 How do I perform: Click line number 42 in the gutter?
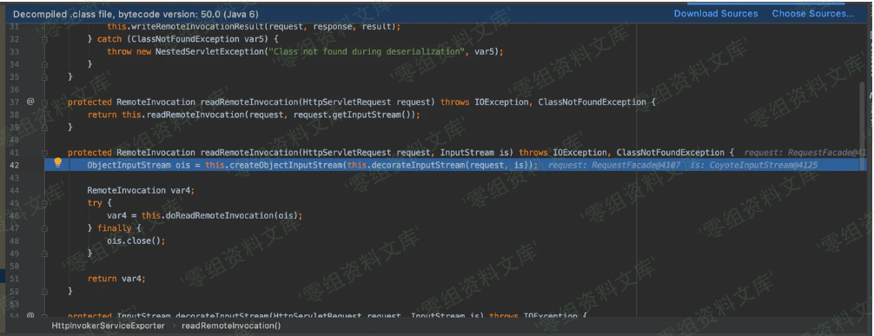tap(14, 165)
